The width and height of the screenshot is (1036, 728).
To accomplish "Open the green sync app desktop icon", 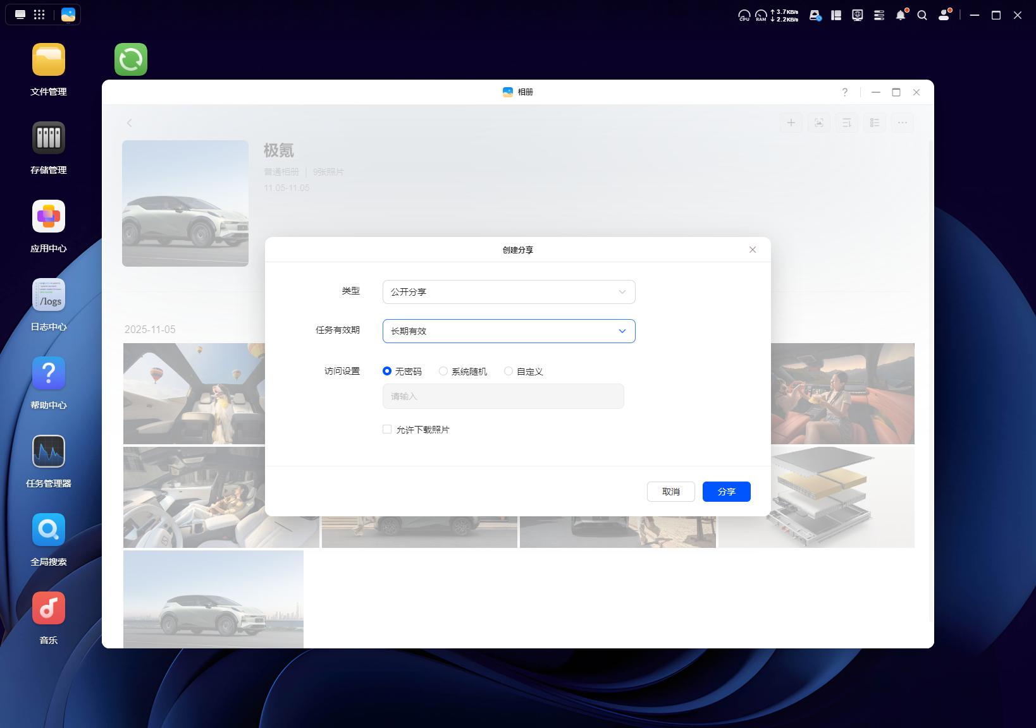I will pyautogui.click(x=131, y=59).
